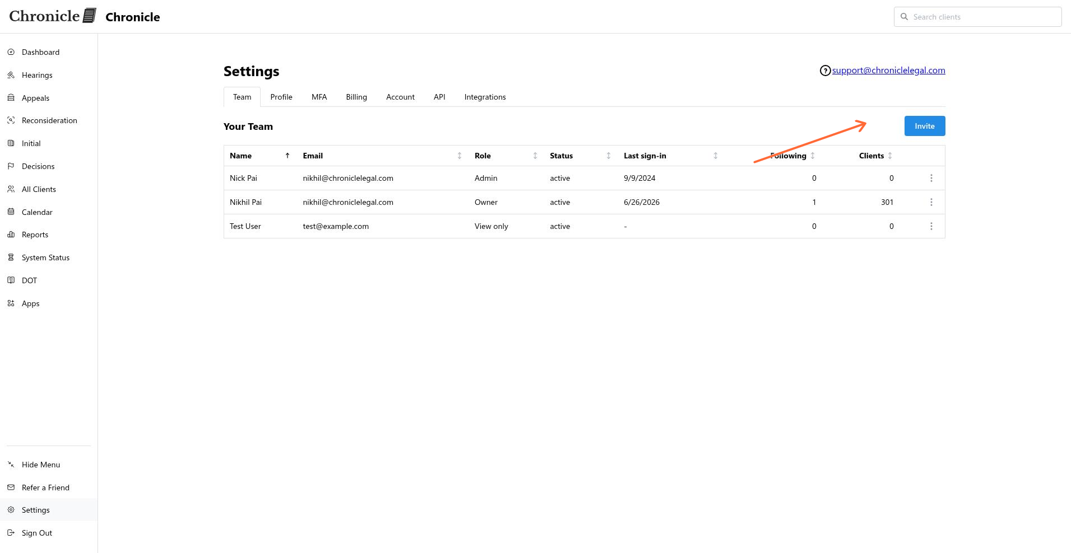Image resolution: width=1071 pixels, height=553 pixels.
Task: Sort team table by Email column
Action: tap(459, 156)
